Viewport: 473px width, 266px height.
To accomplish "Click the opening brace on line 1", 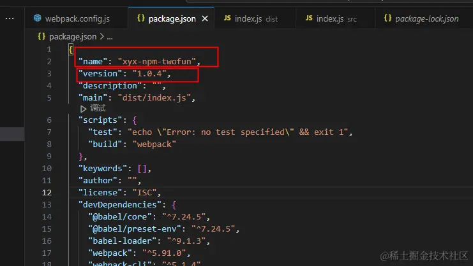I will [71, 49].
